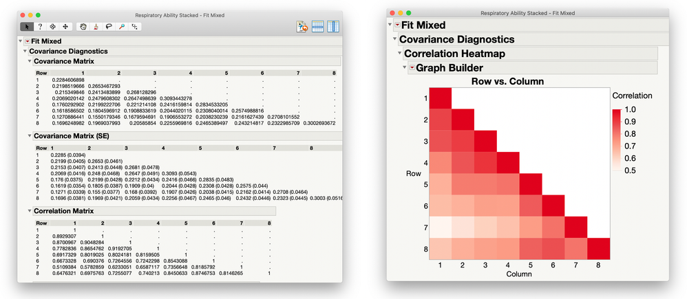Viewport: 687px width, 299px height.
Task: Click the data table columns icon
Action: (333, 27)
